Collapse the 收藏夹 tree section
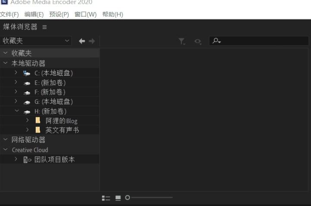311x206 pixels. click(x=6, y=53)
